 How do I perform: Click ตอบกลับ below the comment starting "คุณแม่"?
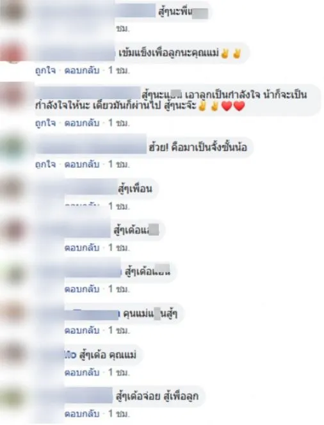click(x=82, y=330)
